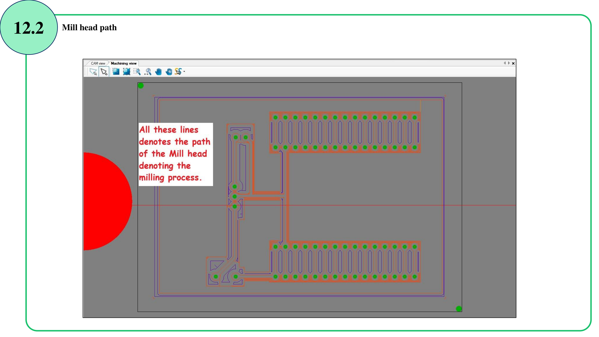Click the left tab-scroll arrow in the view header
Viewport: 599px width, 337px height.
tap(505, 63)
